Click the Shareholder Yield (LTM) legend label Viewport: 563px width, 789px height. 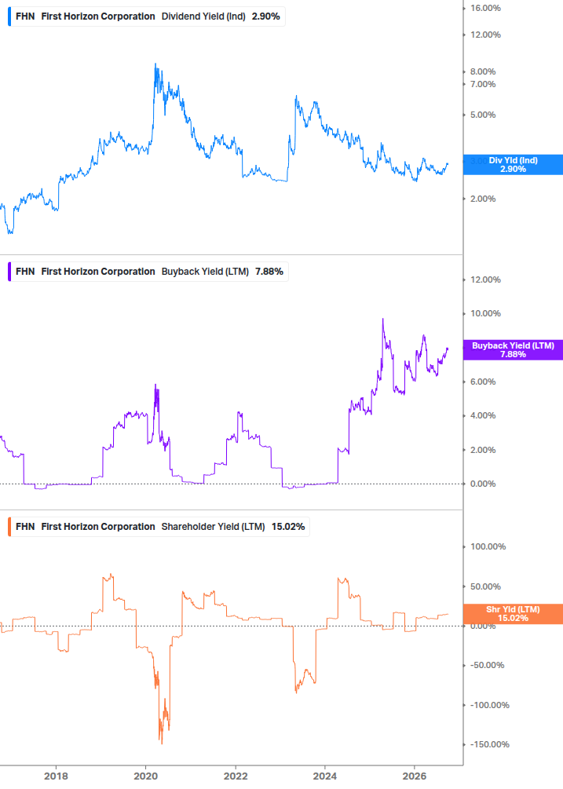[213, 527]
